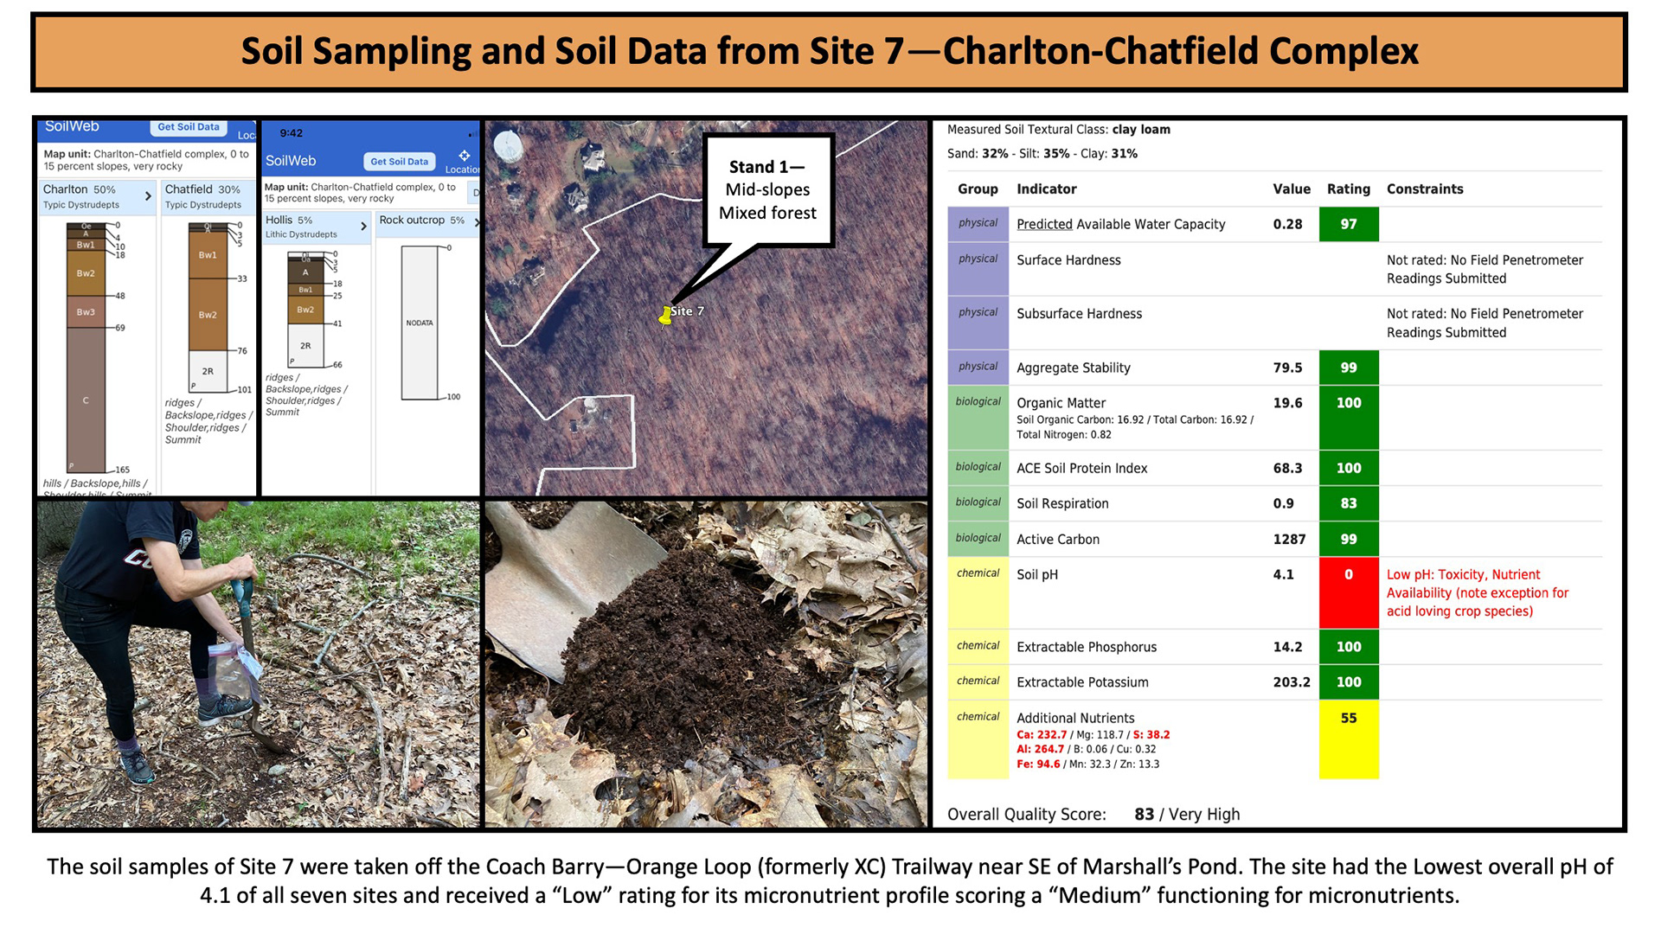Screen dimensions: 1661x934
Task: Open the soil sampling person photo
Action: point(258,664)
